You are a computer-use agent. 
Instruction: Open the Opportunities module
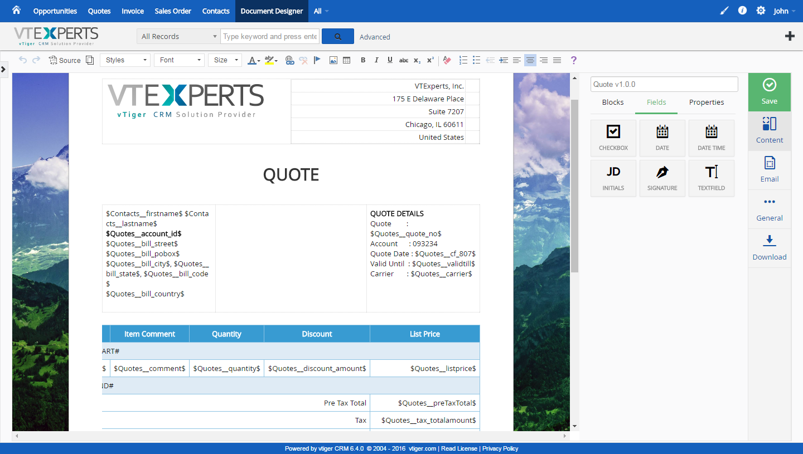pyautogui.click(x=55, y=11)
